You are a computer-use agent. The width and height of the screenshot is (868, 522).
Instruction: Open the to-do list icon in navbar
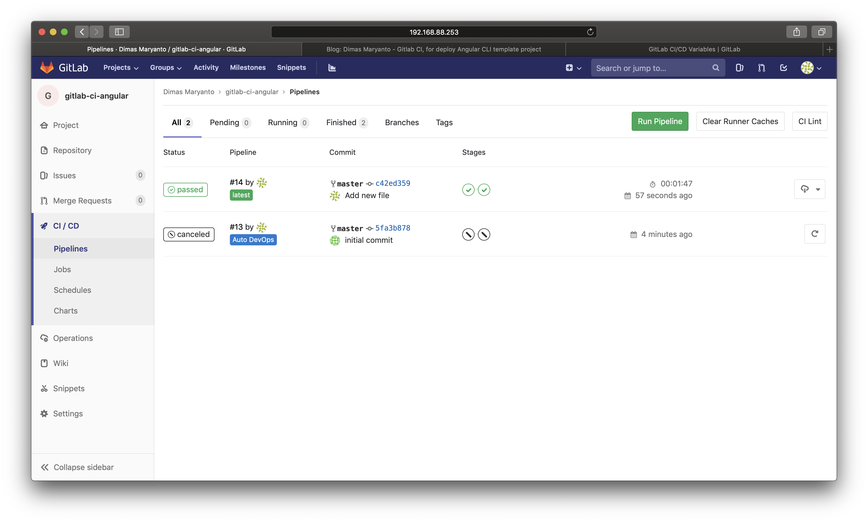pos(784,68)
